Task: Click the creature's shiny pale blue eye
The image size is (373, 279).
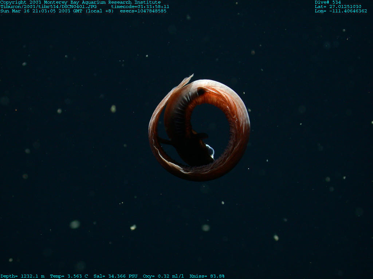Action: pos(210,150)
